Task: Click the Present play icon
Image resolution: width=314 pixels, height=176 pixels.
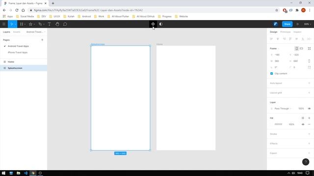Action: (298, 24)
